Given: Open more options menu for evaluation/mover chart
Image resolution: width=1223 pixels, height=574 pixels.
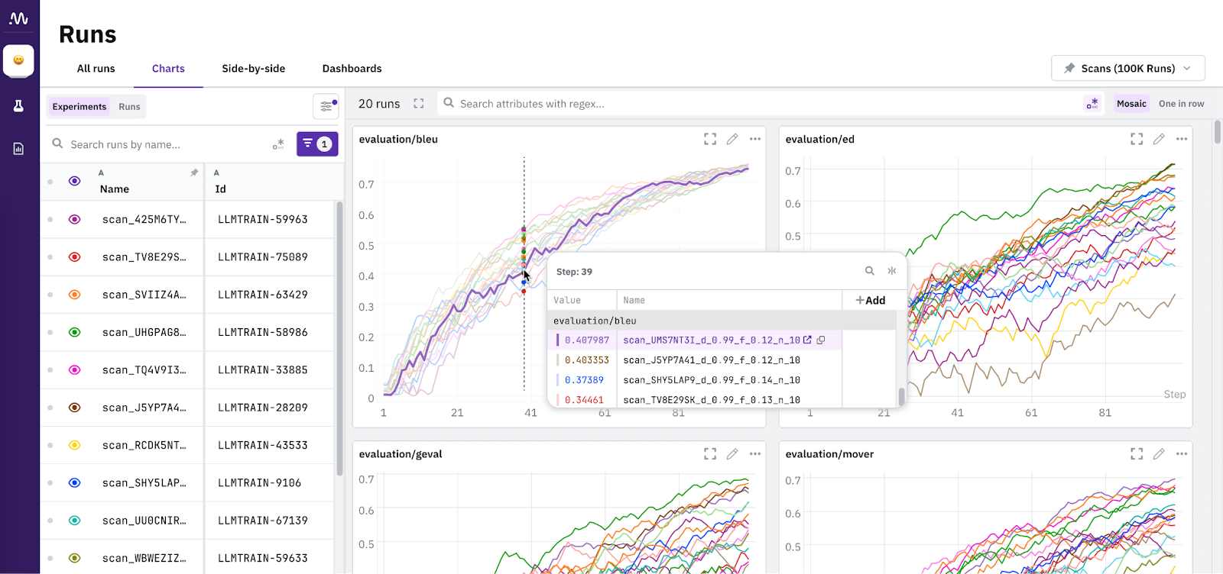Looking at the screenshot, I should point(1181,454).
